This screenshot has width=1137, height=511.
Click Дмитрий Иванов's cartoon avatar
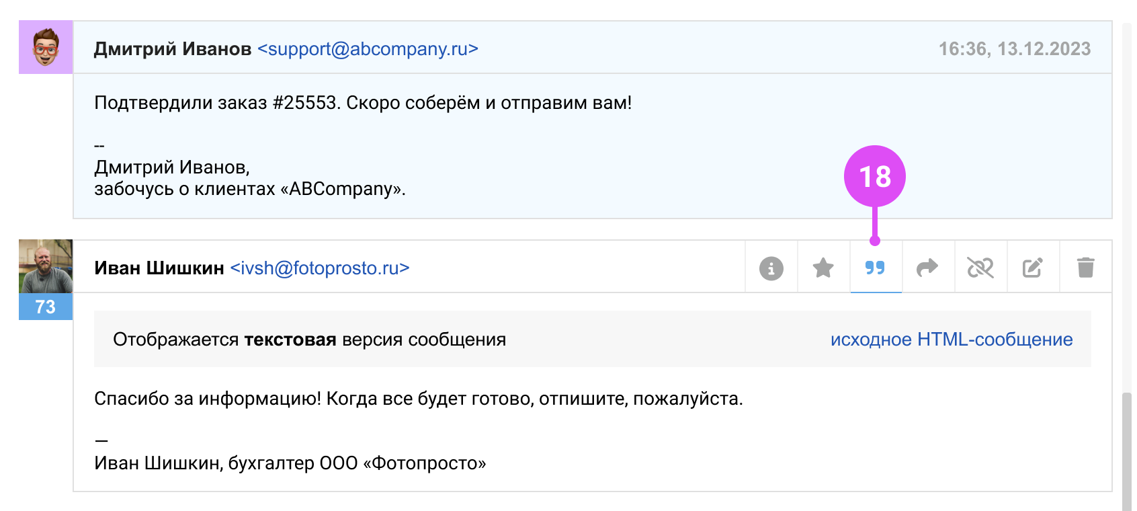pos(46,47)
